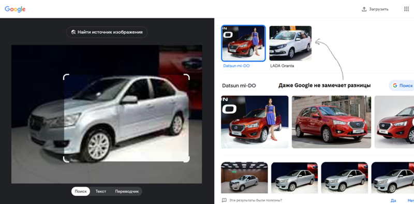
Task: Switch to the Текст mode tab
Action: (101, 192)
